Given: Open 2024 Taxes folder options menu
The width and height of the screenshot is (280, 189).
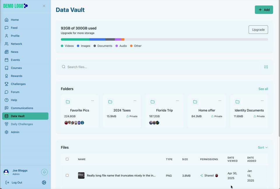Looking at the screenshot, I should pos(135,101).
